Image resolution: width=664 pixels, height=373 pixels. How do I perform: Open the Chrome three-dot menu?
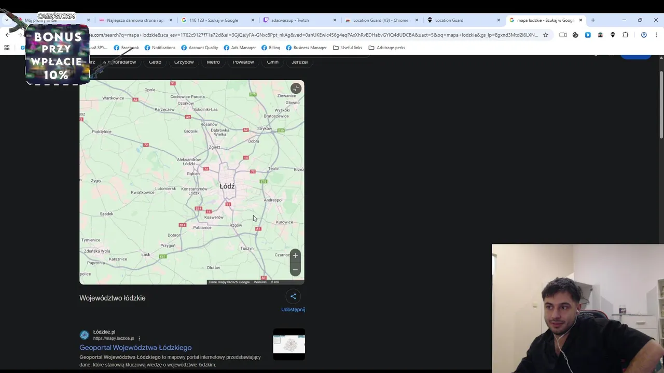click(656, 35)
